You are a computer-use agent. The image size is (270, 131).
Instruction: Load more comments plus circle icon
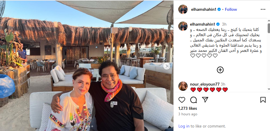click(220, 70)
